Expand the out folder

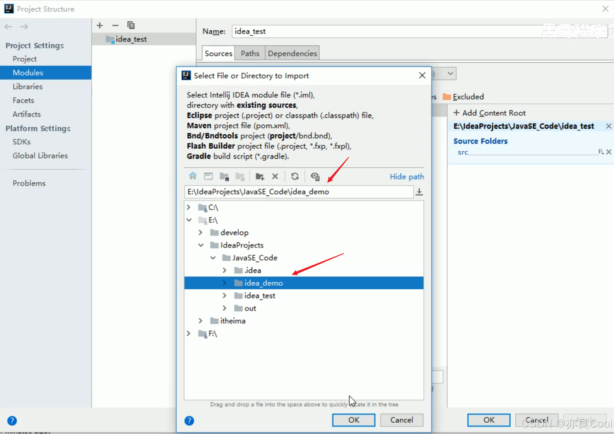(x=224, y=308)
